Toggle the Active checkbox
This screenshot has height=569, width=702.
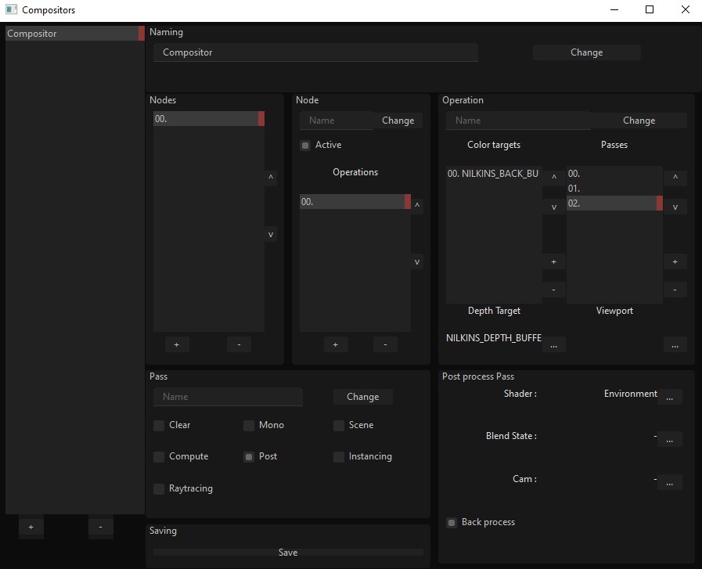(x=305, y=145)
